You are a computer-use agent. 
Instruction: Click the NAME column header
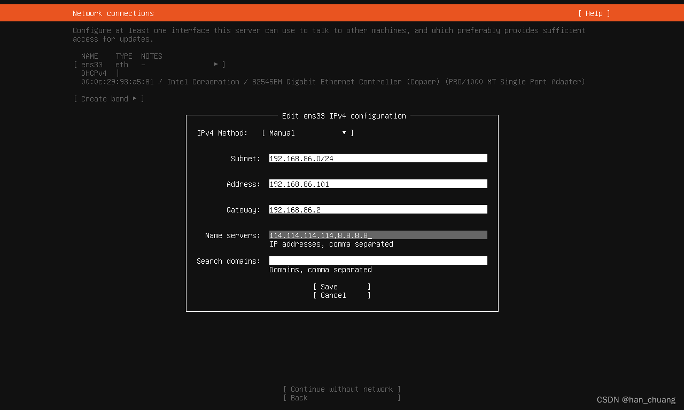[90, 56]
